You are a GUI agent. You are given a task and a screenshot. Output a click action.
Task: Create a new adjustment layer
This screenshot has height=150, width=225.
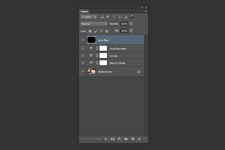(119, 139)
